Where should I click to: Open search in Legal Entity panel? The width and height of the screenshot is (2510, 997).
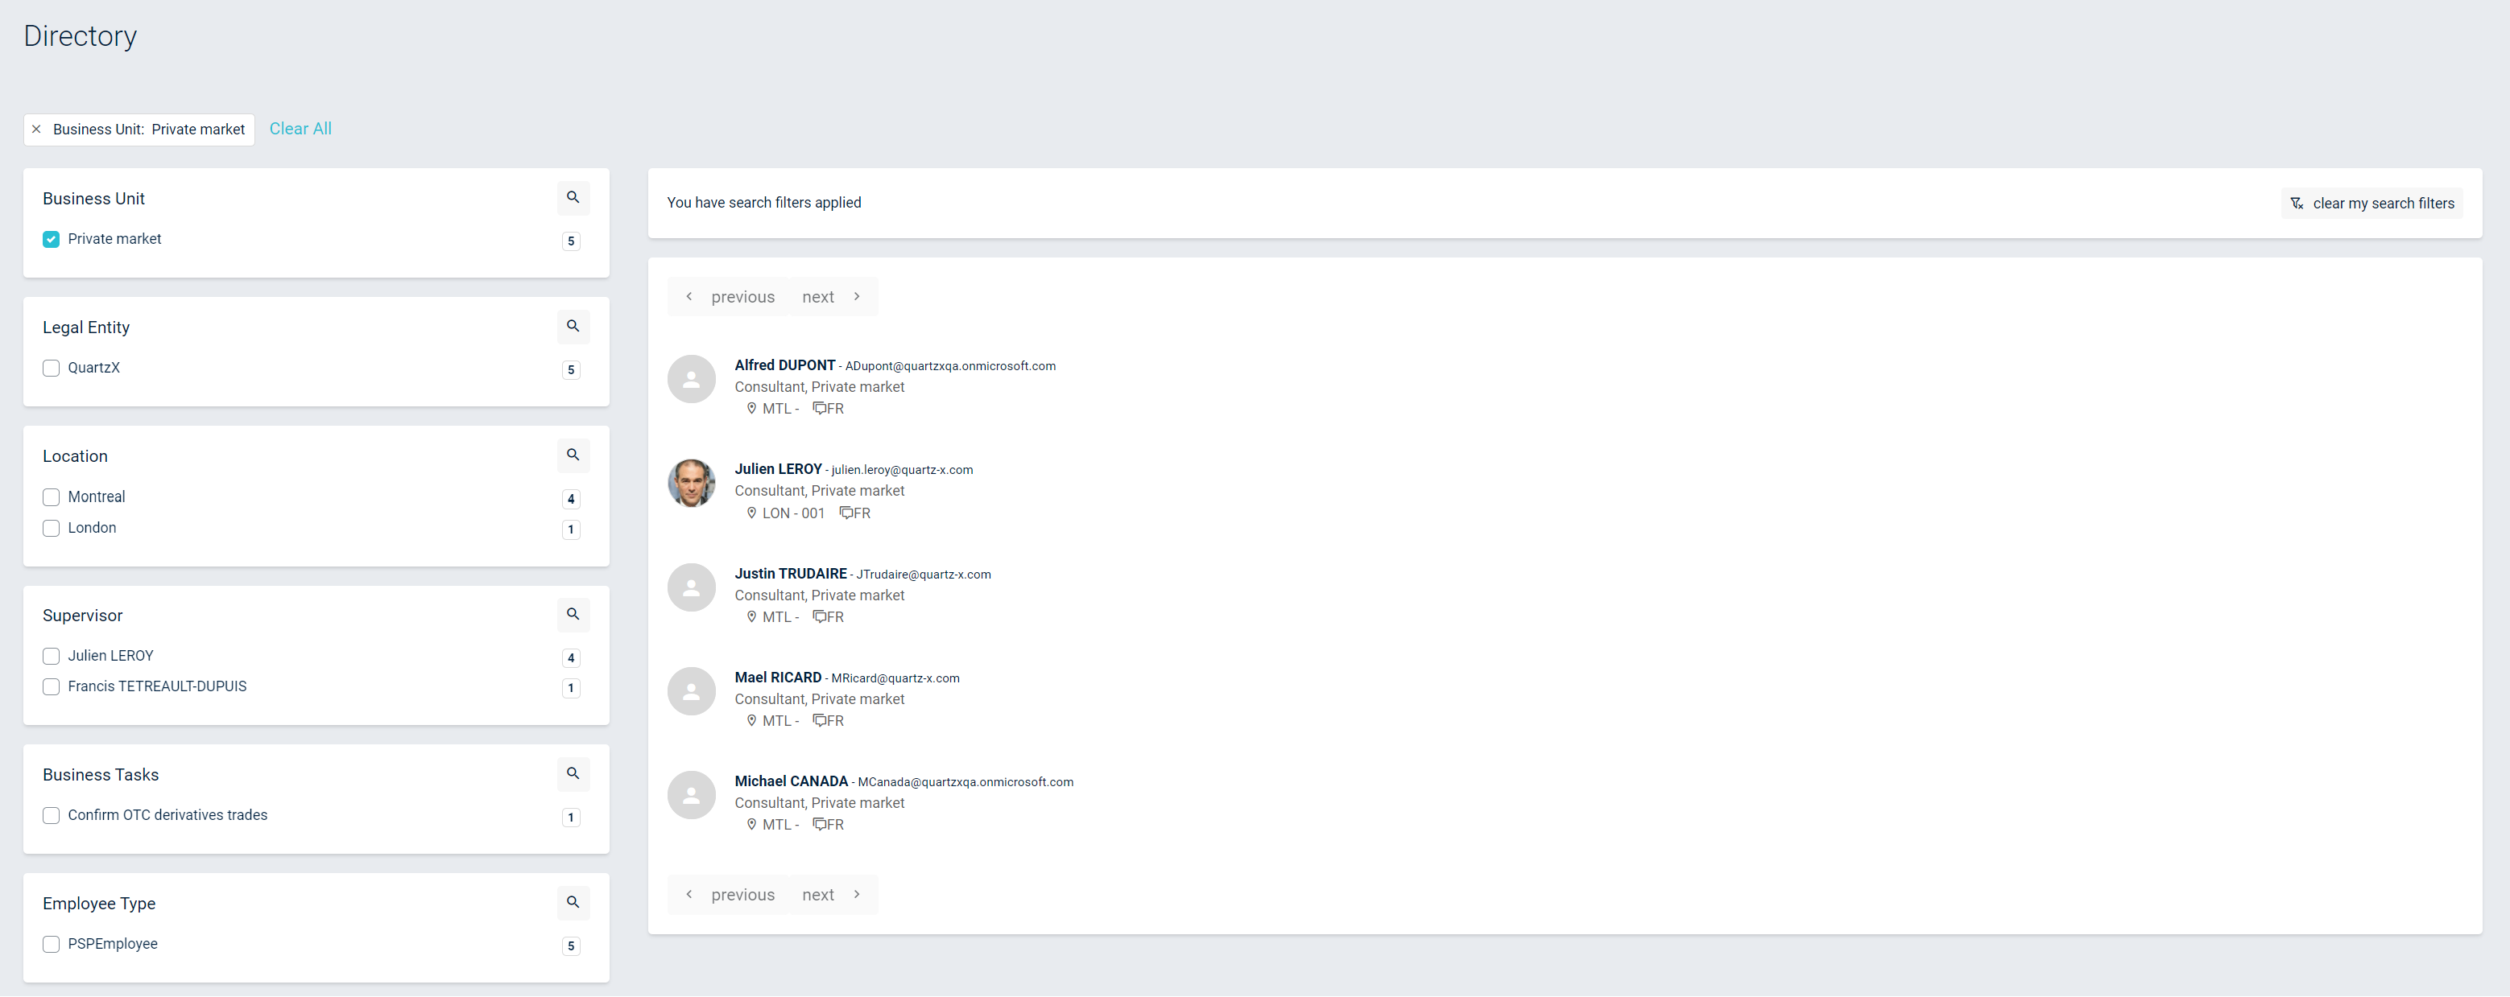pyautogui.click(x=573, y=326)
